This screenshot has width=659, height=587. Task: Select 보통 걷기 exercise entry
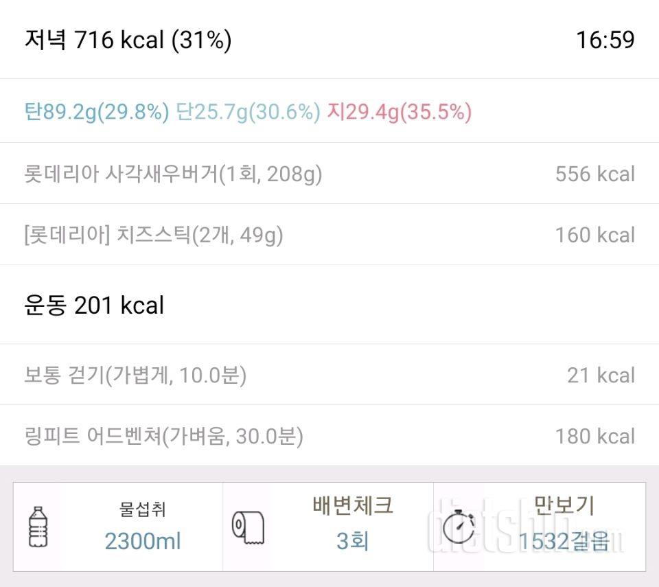tap(329, 375)
